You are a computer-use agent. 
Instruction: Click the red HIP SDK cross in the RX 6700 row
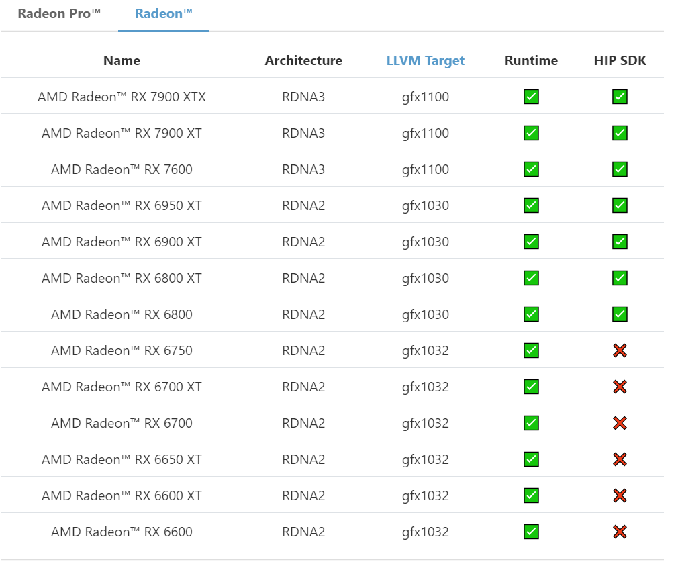(x=620, y=423)
